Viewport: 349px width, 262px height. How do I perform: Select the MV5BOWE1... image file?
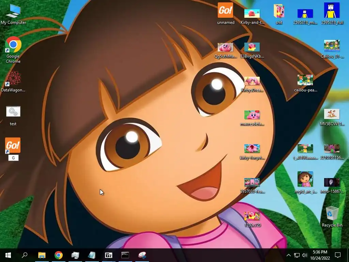[332, 117]
